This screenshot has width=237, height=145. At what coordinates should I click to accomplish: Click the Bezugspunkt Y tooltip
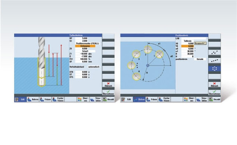pos(200,43)
